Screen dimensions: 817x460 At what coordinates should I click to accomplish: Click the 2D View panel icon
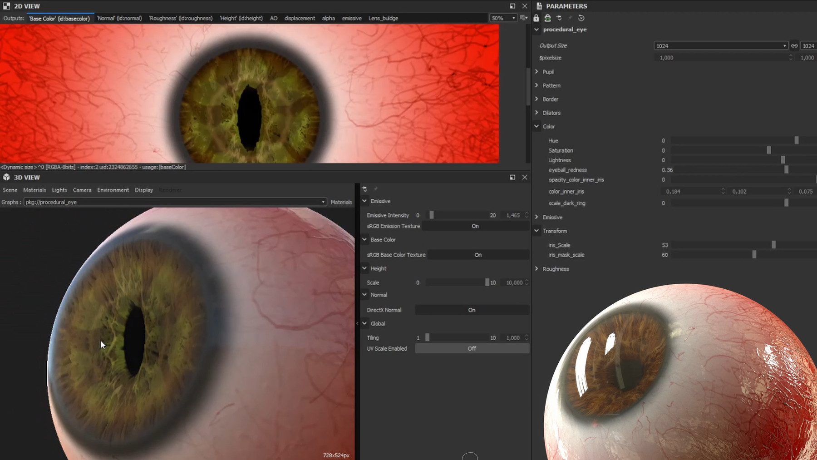click(6, 6)
